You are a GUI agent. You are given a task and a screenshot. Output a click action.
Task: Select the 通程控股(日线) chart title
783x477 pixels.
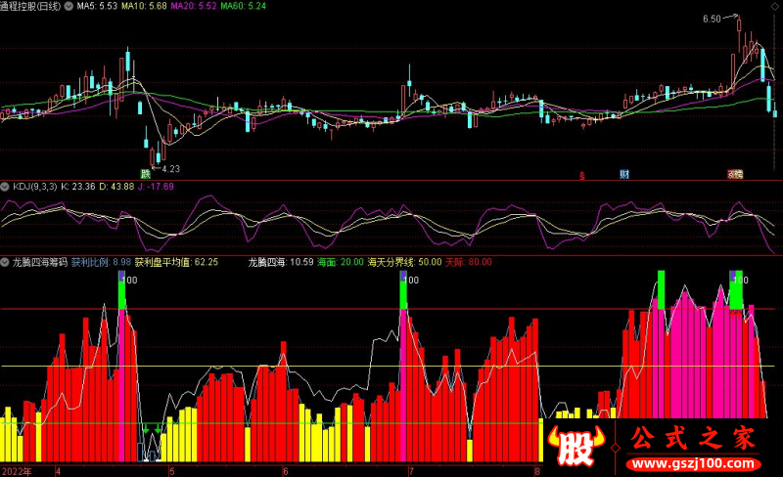30,6
